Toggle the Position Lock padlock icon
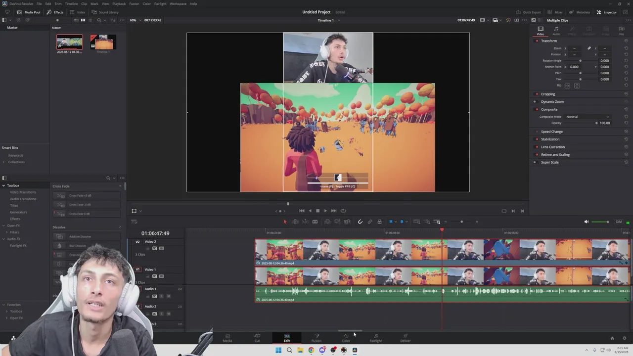Viewport: 633px width, 356px height. point(379,222)
